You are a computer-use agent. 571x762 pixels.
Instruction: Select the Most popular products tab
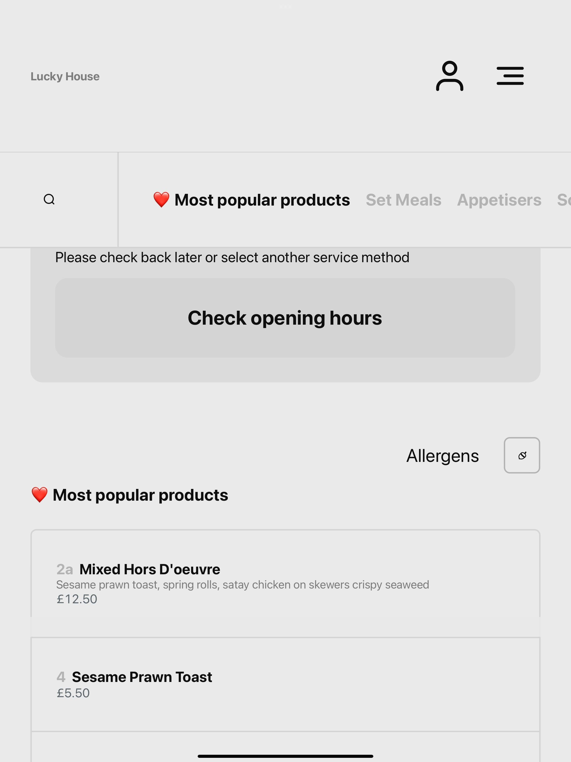point(251,200)
